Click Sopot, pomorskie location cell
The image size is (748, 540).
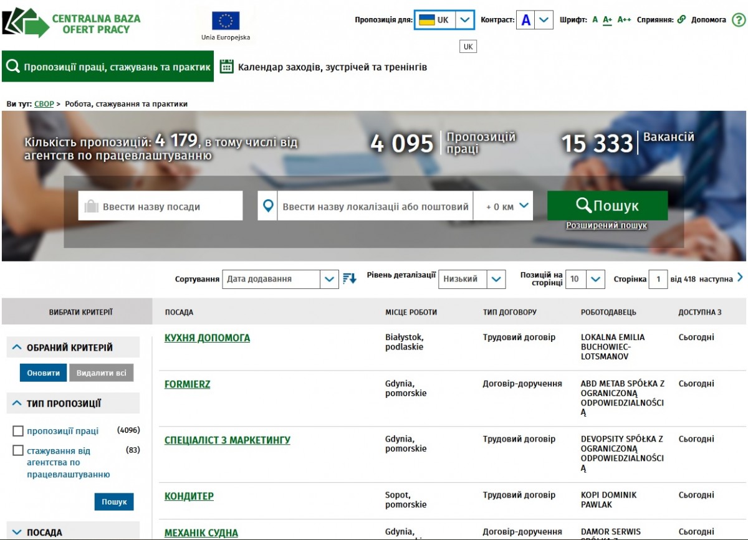(406, 500)
